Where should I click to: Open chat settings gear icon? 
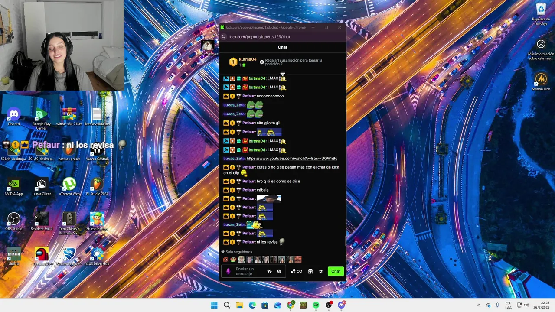(x=321, y=271)
